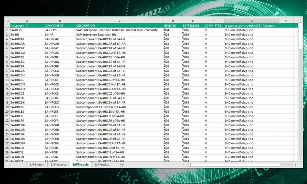Select EA-HRCBE in COMPONENT column
This screenshot has width=307, height=184.
click(60, 57)
